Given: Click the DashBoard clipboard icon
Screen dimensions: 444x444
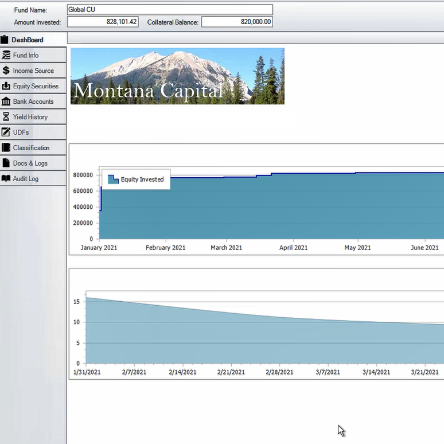Looking at the screenshot, I should click(5, 40).
